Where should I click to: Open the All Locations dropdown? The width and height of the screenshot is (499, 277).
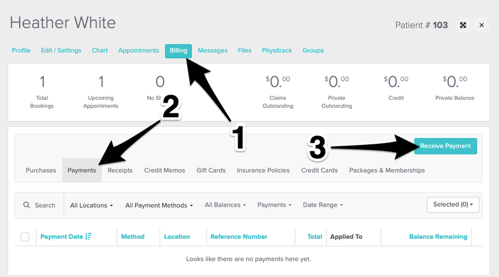click(92, 205)
